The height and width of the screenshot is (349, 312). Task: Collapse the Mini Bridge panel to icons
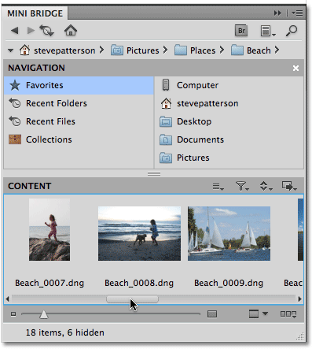coord(277,13)
